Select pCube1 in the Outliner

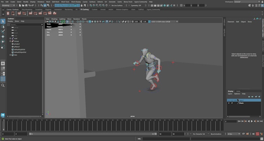pos(17,44)
